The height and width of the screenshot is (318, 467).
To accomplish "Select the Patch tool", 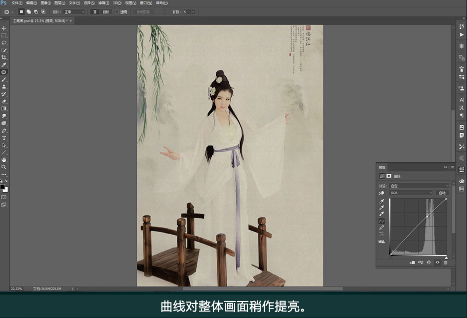I will [4, 72].
